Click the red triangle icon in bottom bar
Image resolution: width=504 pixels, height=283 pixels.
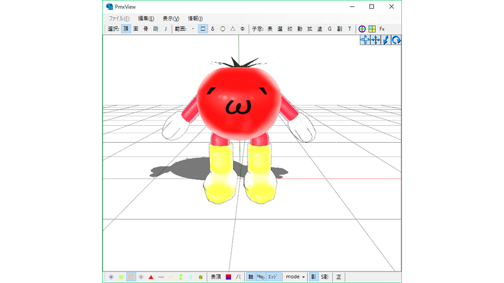(151, 277)
